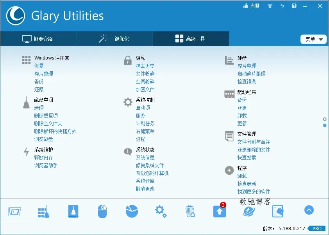Open the screen window tool in bottom bar
The image size is (329, 235).
click(14, 211)
